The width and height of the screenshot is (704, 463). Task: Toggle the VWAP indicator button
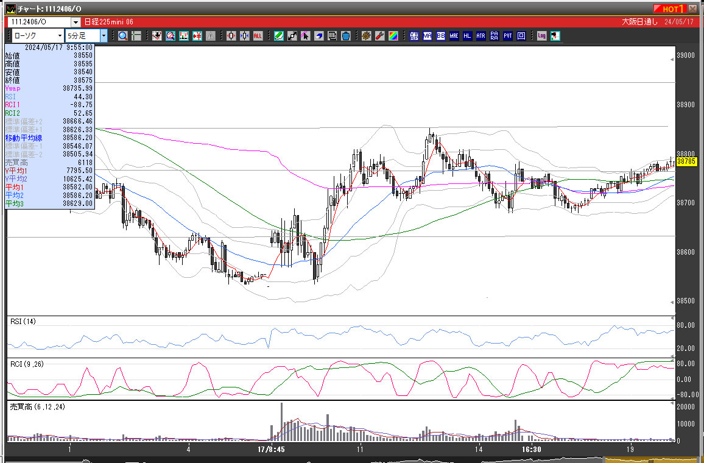[x=414, y=36]
